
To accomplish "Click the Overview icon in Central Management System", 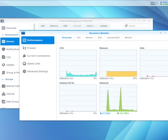I will 3,28.
